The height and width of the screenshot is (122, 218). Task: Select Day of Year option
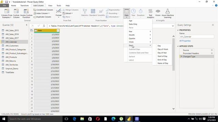(x=162, y=53)
